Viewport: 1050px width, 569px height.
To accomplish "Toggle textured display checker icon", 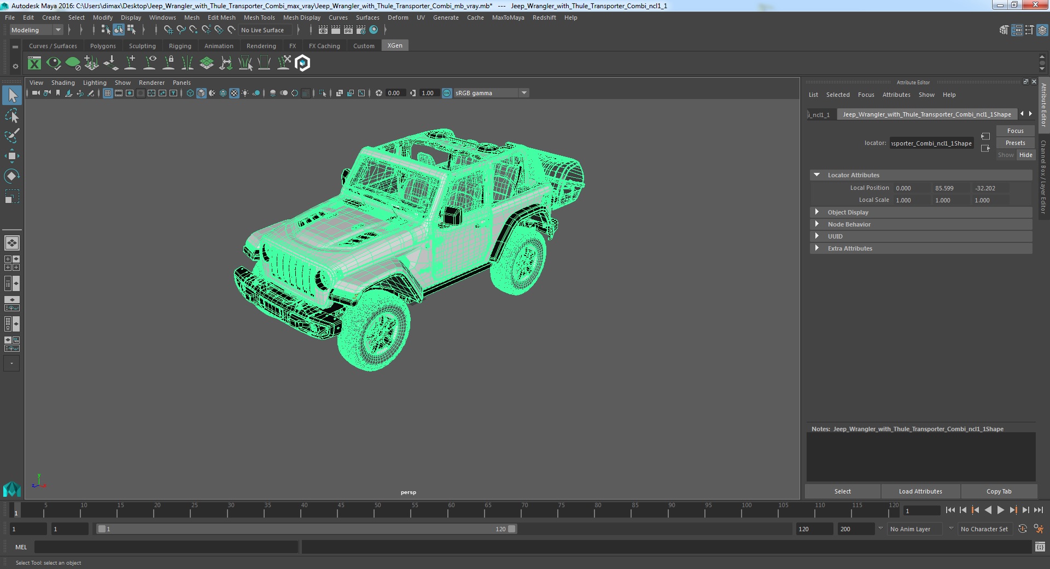I will click(x=234, y=93).
